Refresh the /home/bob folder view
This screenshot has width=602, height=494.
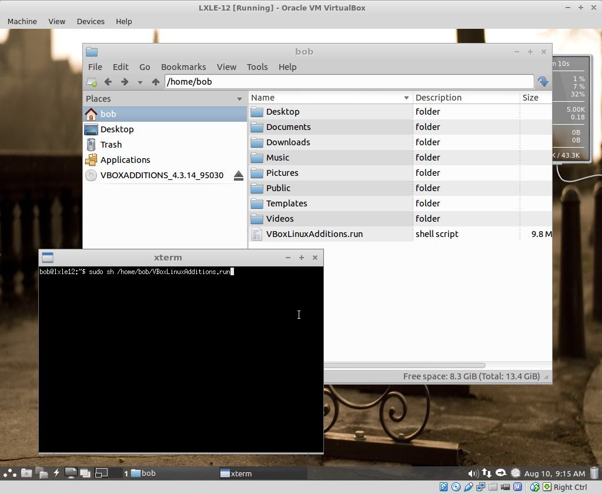coord(542,81)
